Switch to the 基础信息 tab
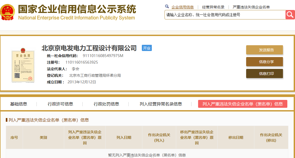The height and width of the screenshot is (158, 295). click(18, 104)
